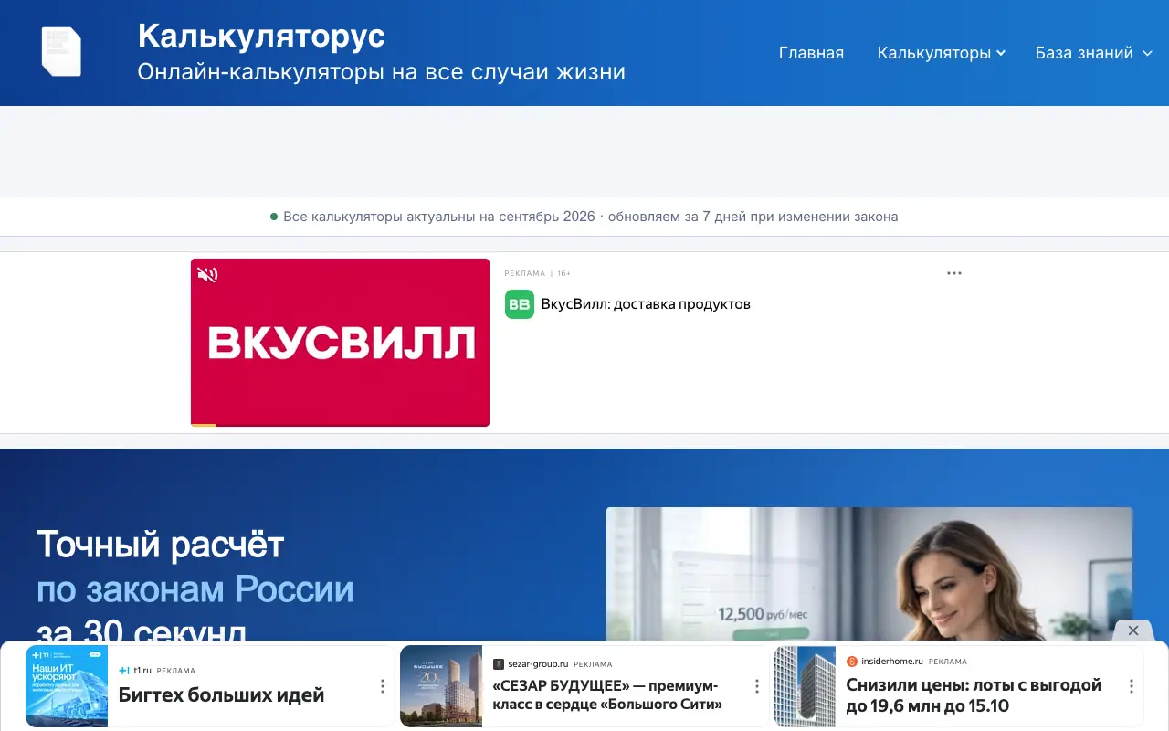Click the Калькуляторус document logo icon

[x=61, y=52]
